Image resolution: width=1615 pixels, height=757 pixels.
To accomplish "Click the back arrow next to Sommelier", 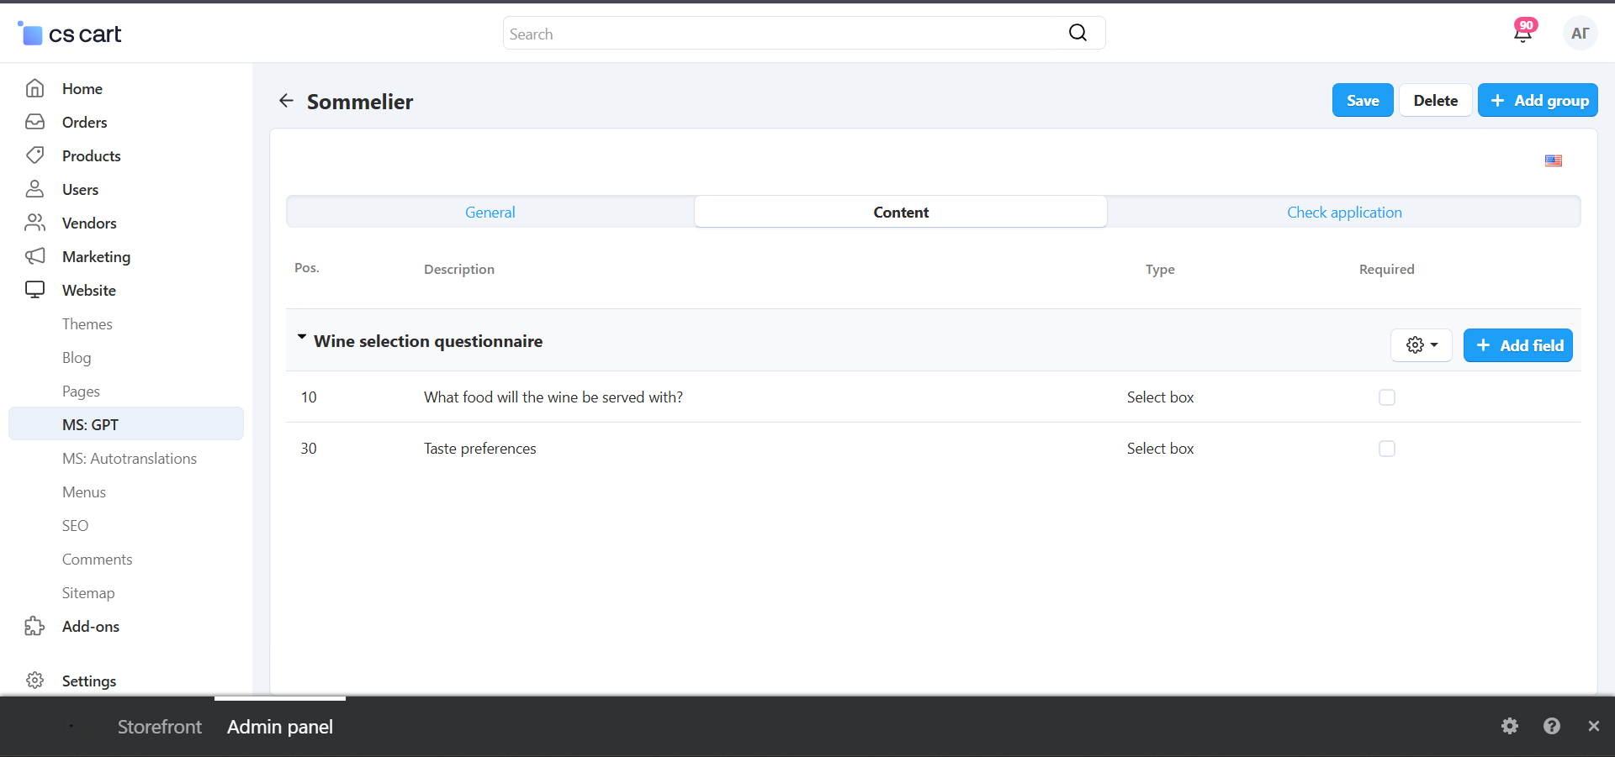I will point(287,101).
